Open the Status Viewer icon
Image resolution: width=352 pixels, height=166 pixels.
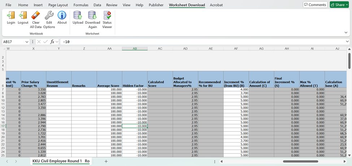(x=107, y=15)
